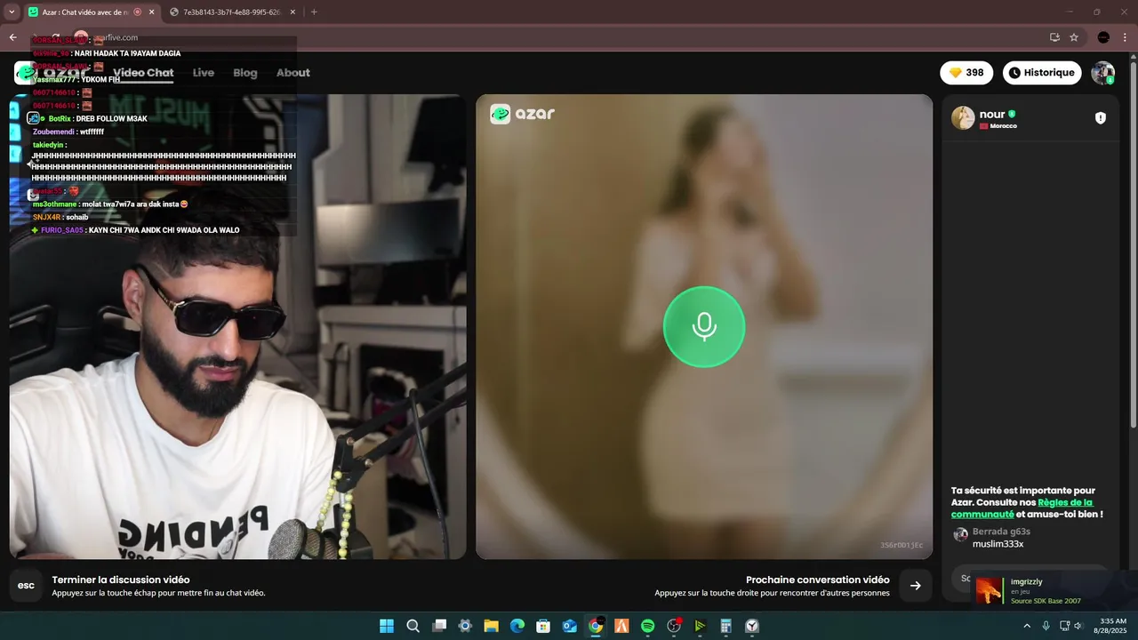Close the Azar browser tab
Screen dimensions: 1138x640
click(x=152, y=12)
